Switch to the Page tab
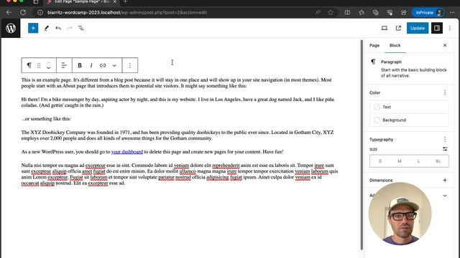 [x=374, y=45]
